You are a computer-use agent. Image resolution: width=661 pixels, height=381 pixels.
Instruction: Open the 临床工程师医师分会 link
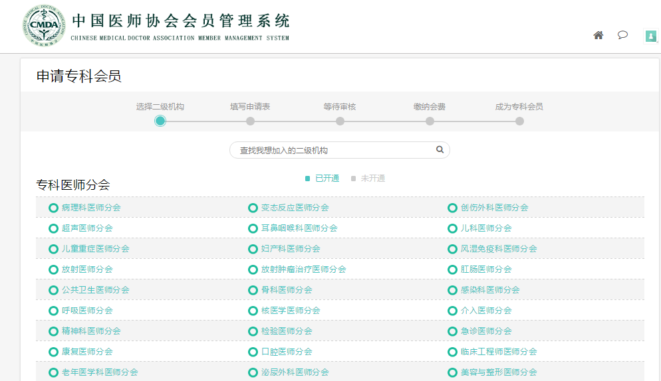pos(499,352)
